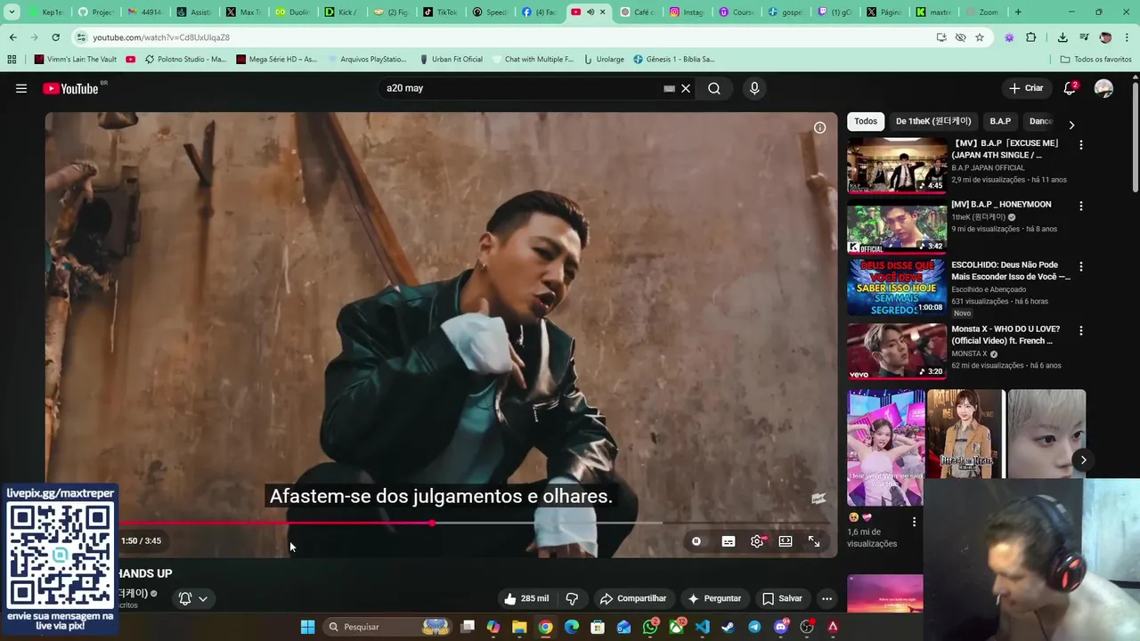This screenshot has width=1140, height=641.
Task: Switch to the Instagram browser tab
Action: pyautogui.click(x=686, y=12)
